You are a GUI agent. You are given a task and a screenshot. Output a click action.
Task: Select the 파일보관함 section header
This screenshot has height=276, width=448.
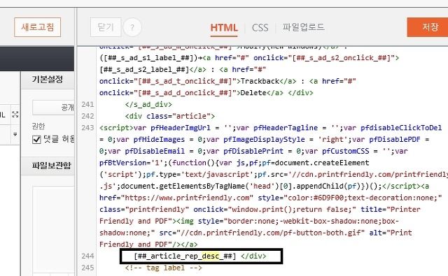51,166
